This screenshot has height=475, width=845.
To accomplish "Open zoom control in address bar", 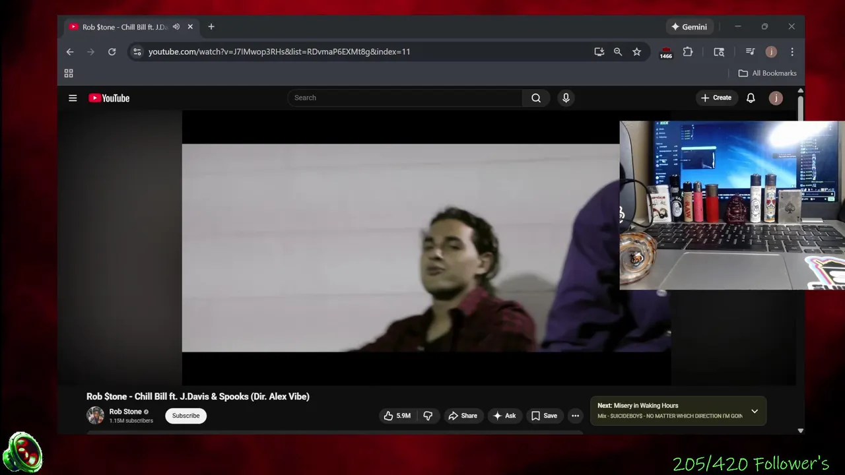I will [x=618, y=51].
